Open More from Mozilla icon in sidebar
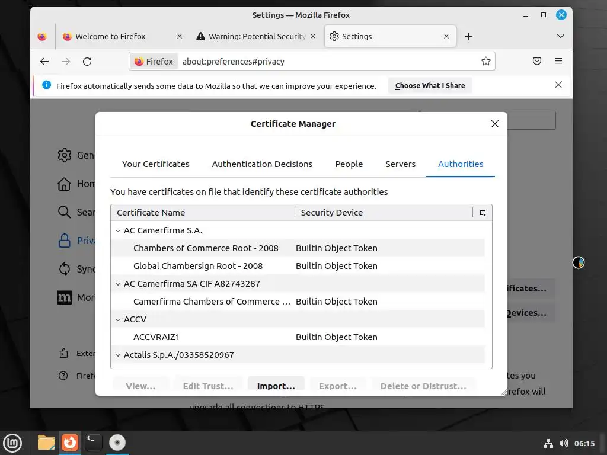This screenshot has width=607, height=455. point(64,297)
